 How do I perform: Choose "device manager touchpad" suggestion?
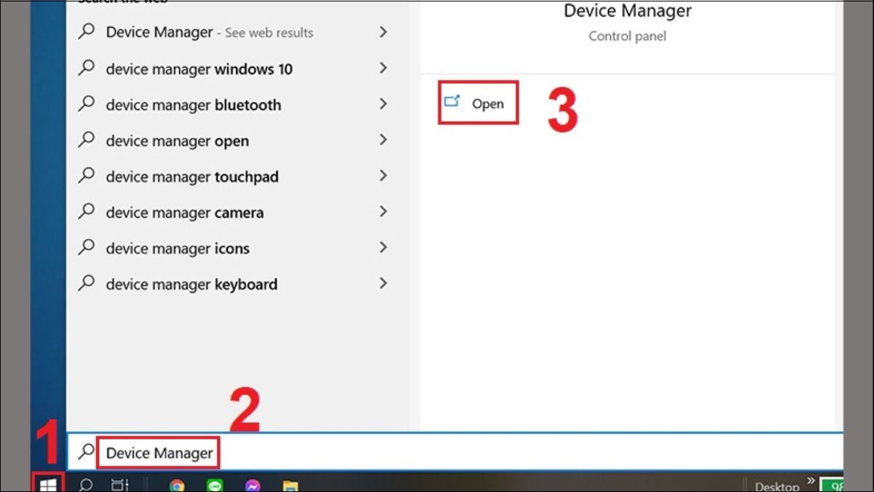tap(237, 176)
